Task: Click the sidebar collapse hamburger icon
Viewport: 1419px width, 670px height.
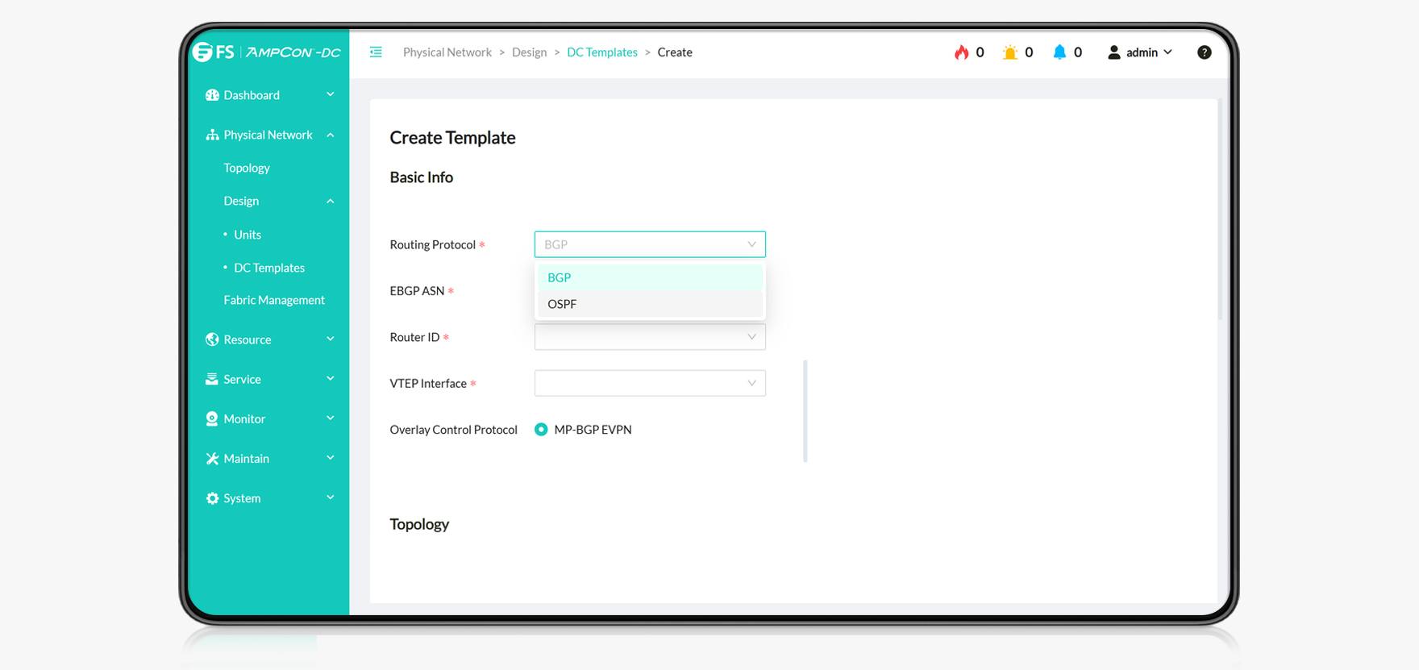Action: (376, 52)
